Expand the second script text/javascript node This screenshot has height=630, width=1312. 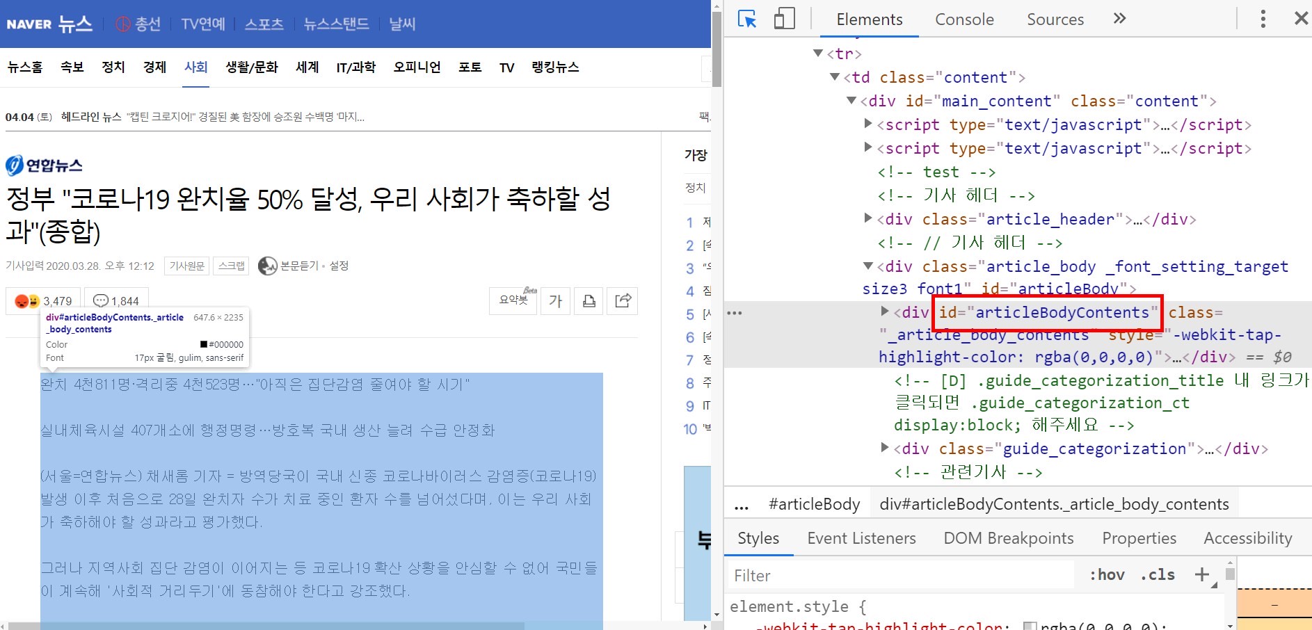(x=868, y=147)
